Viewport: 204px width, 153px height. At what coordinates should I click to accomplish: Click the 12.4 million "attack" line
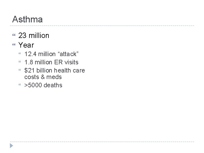tap(51, 54)
